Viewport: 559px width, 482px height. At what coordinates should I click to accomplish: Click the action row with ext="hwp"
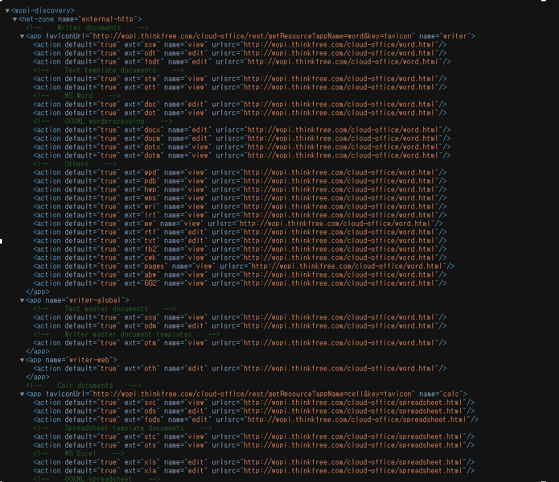240,190
